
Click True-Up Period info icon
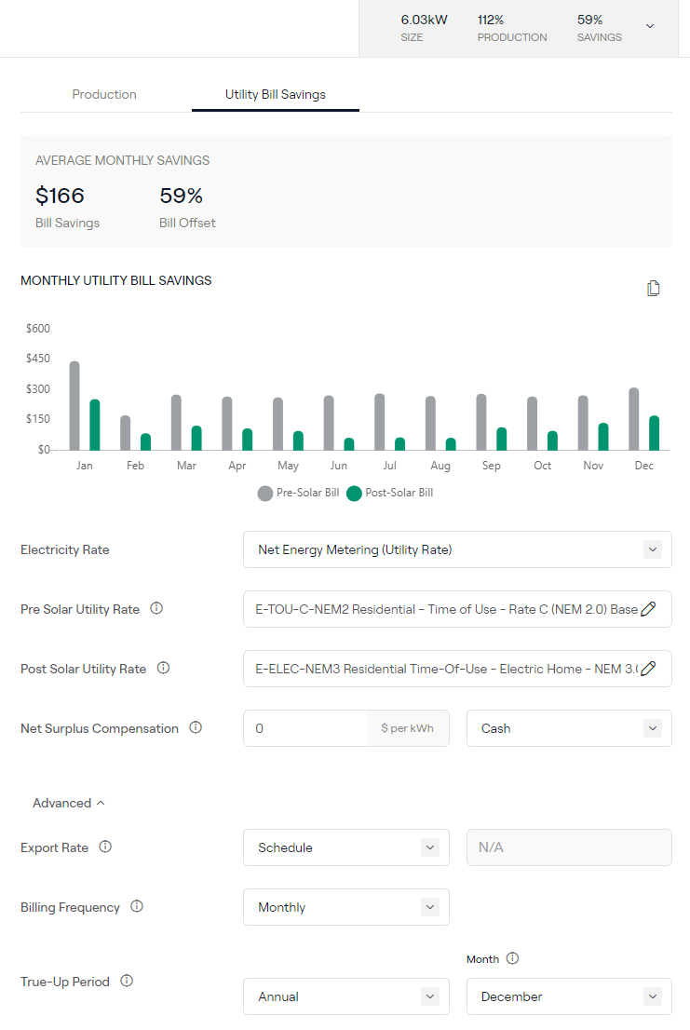tap(127, 981)
